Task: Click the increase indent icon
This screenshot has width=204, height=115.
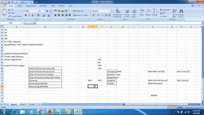Action: (x=70, y=15)
